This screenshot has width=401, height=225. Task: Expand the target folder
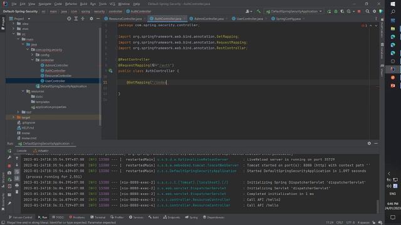click(x=13, y=117)
